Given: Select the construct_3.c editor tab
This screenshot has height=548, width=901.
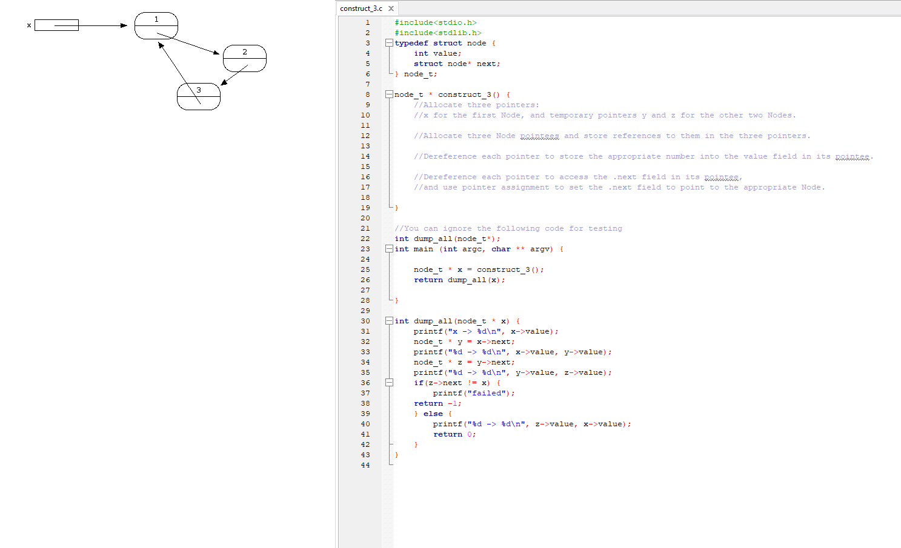Looking at the screenshot, I should 361,8.
